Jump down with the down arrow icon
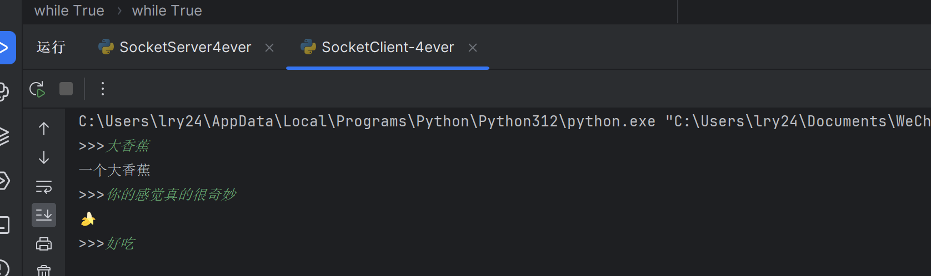The image size is (931, 276). point(44,157)
